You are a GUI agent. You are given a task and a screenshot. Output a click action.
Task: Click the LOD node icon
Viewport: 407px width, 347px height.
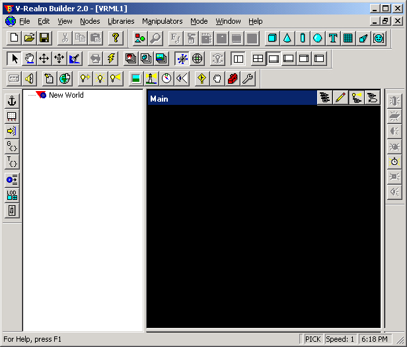point(12,195)
